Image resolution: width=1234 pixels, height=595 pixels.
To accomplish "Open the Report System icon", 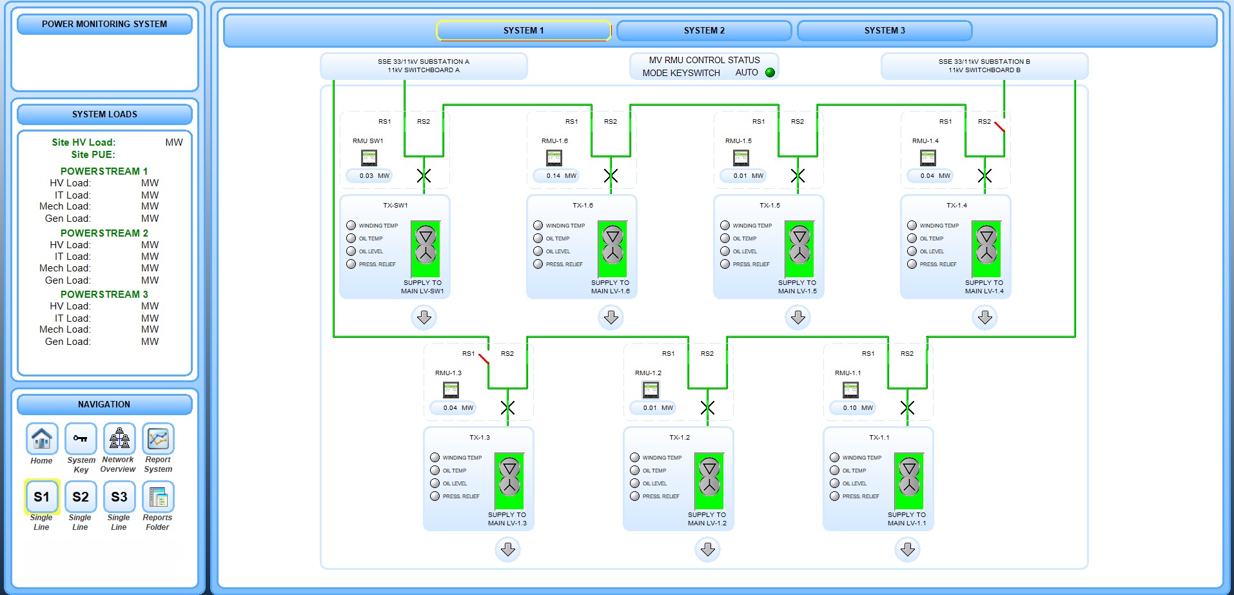I will (x=158, y=439).
